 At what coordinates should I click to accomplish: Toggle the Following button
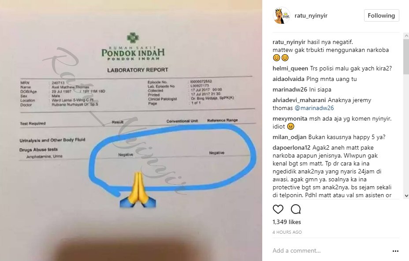pos(381,16)
